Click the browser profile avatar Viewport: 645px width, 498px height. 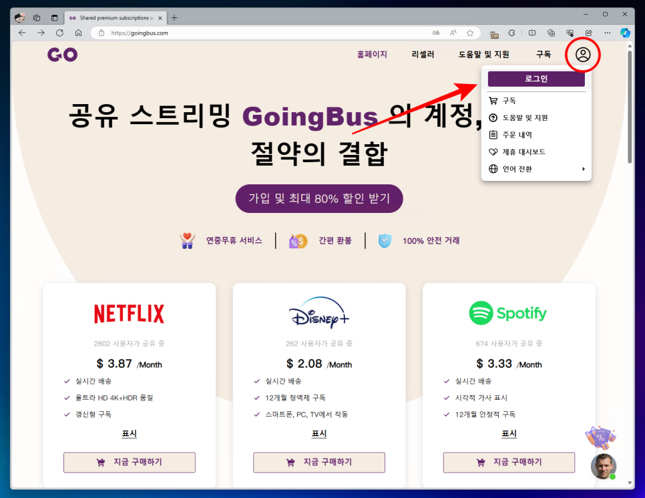point(19,17)
